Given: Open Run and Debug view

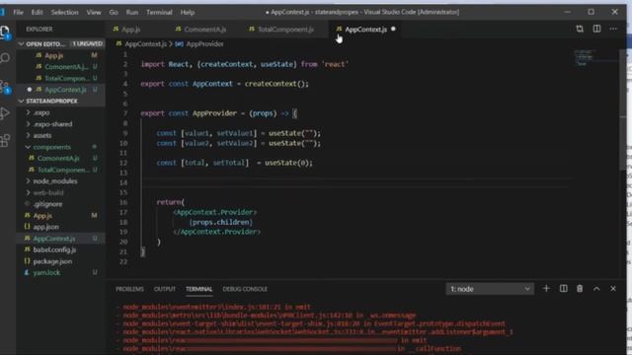Looking at the screenshot, I should (x=5, y=113).
